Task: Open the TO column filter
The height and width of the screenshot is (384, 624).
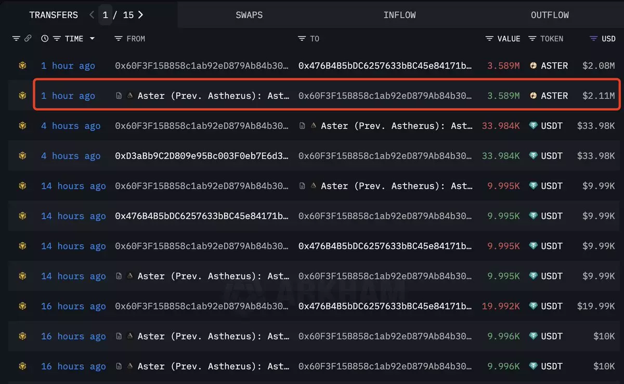Action: point(302,38)
